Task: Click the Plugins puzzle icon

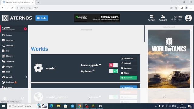Action: click(x=3, y=67)
